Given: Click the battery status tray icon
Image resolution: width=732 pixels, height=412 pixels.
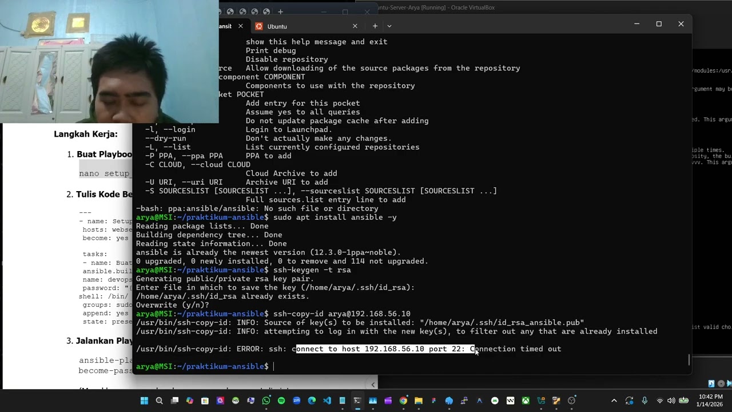Looking at the screenshot, I should (683, 401).
